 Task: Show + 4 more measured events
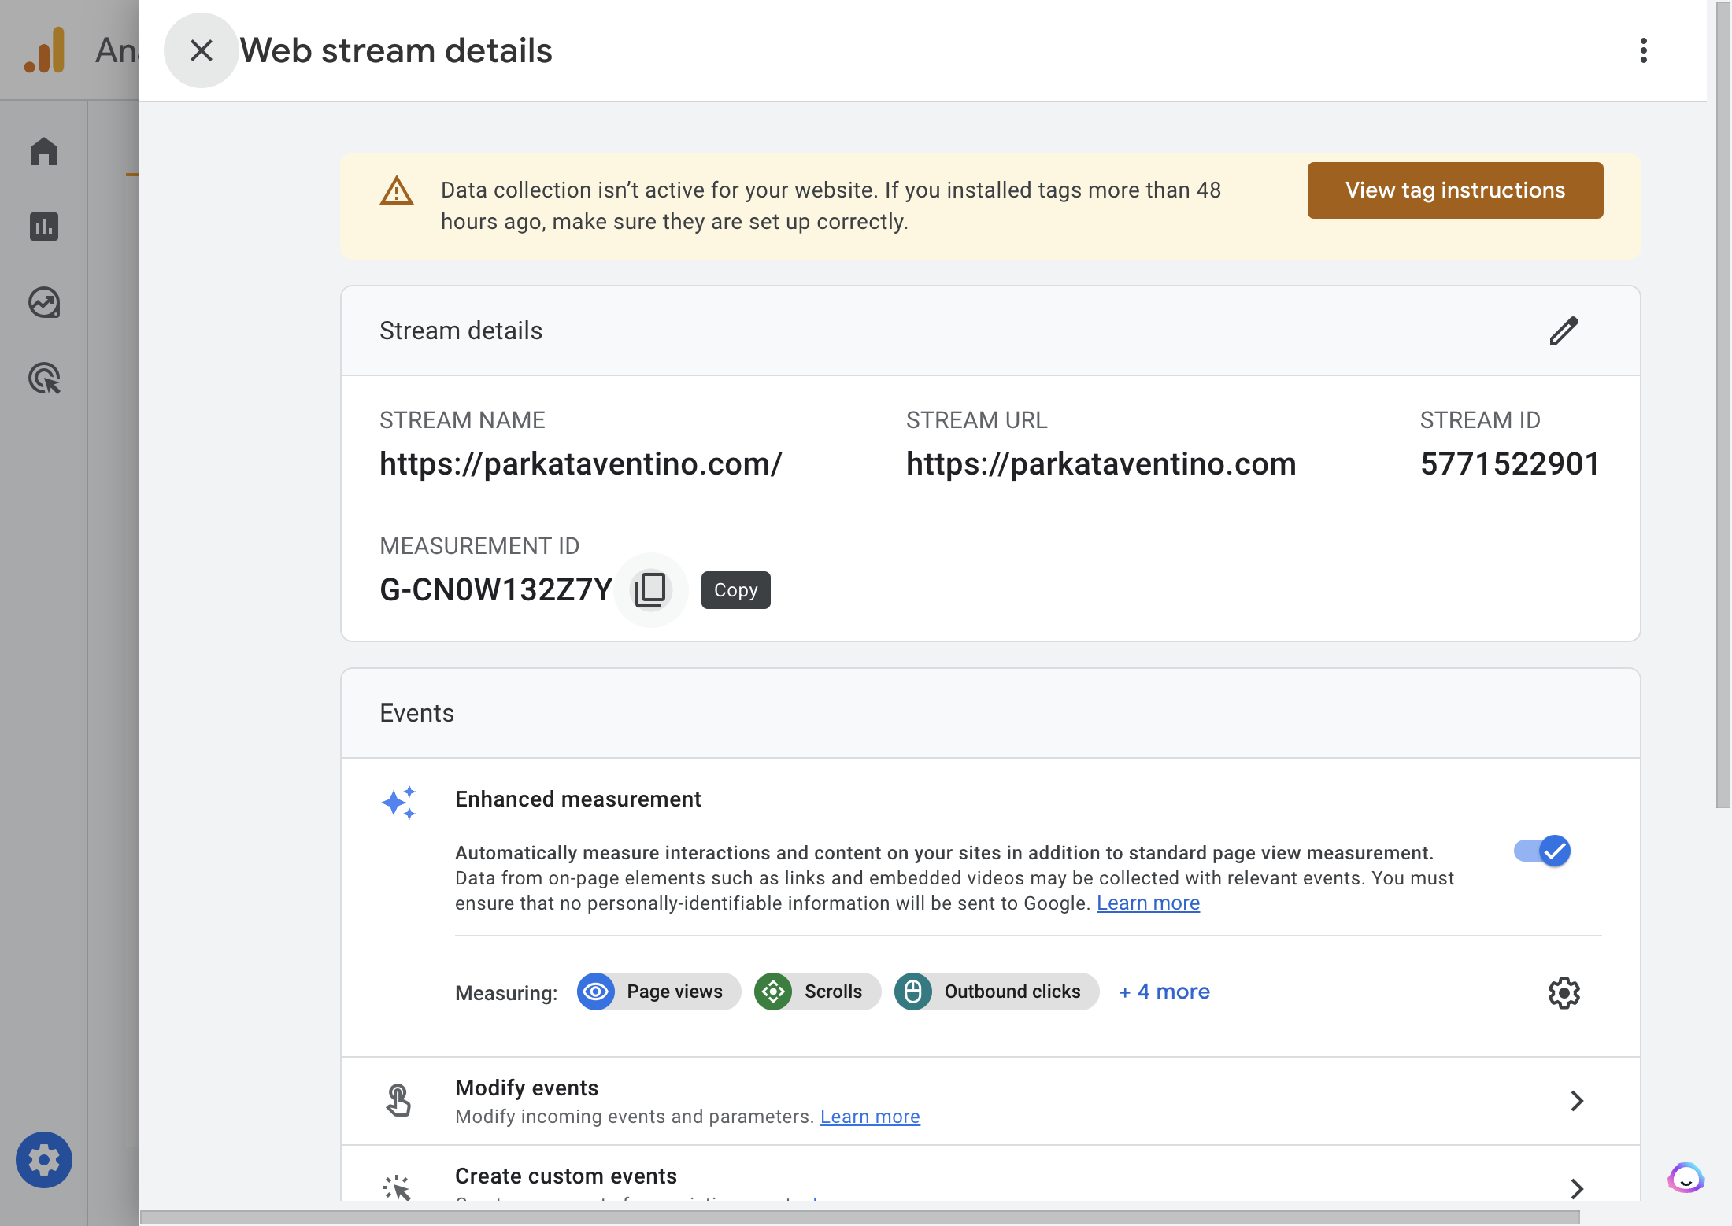pyautogui.click(x=1164, y=992)
